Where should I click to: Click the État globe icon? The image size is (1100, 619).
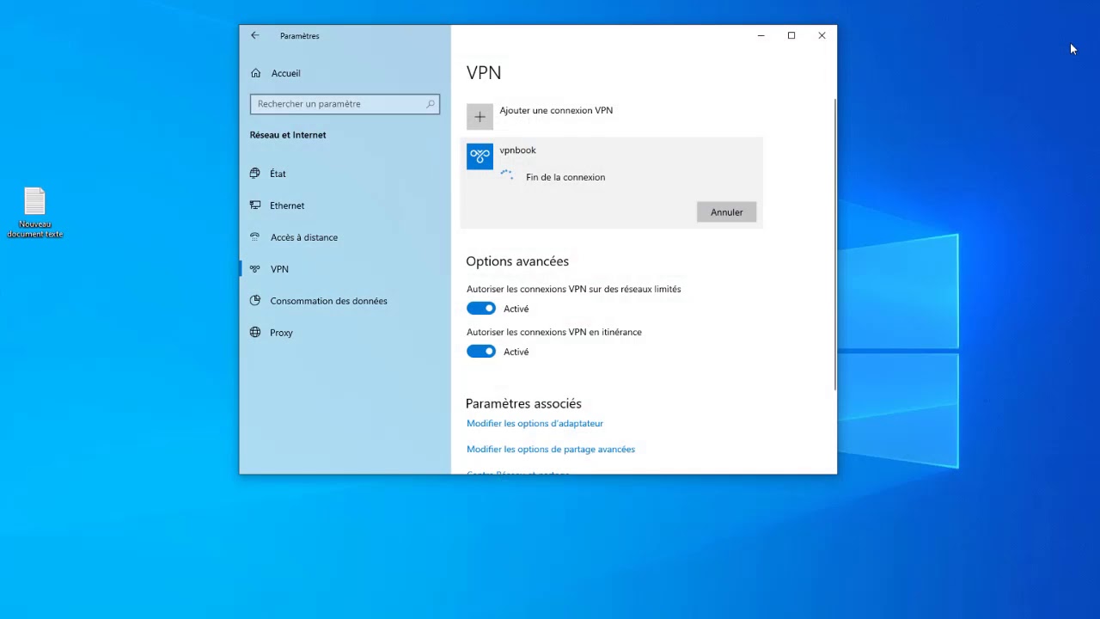click(255, 173)
